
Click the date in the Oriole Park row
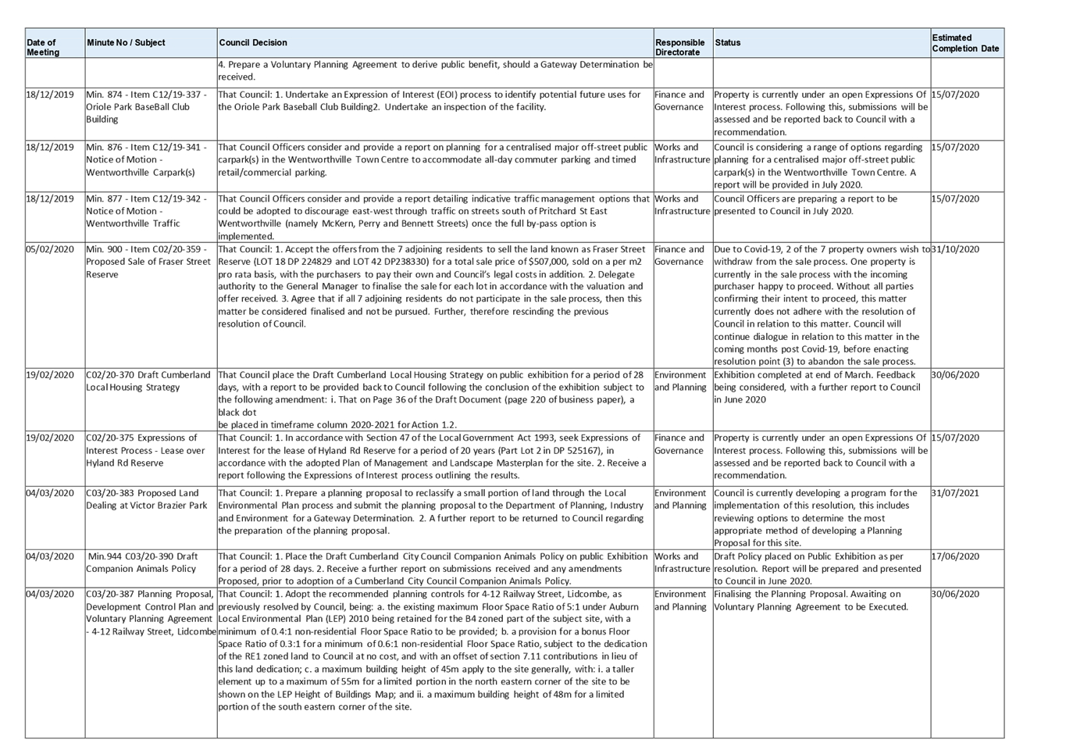pos(50,95)
